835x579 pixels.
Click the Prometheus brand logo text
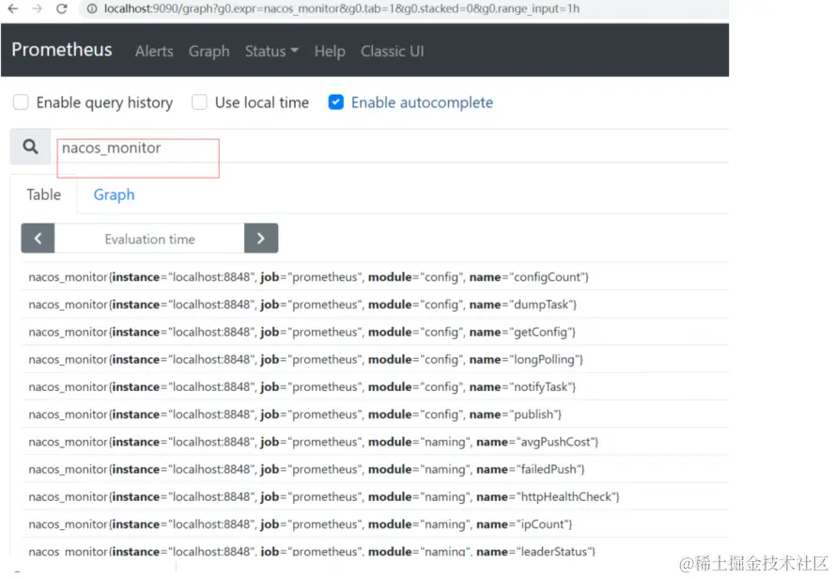[62, 50]
